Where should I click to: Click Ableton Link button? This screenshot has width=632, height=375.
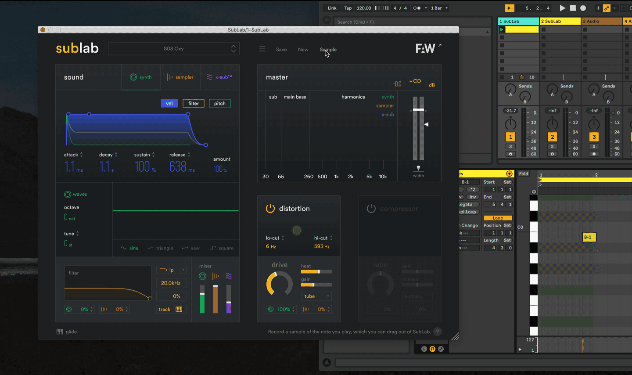tap(332, 8)
